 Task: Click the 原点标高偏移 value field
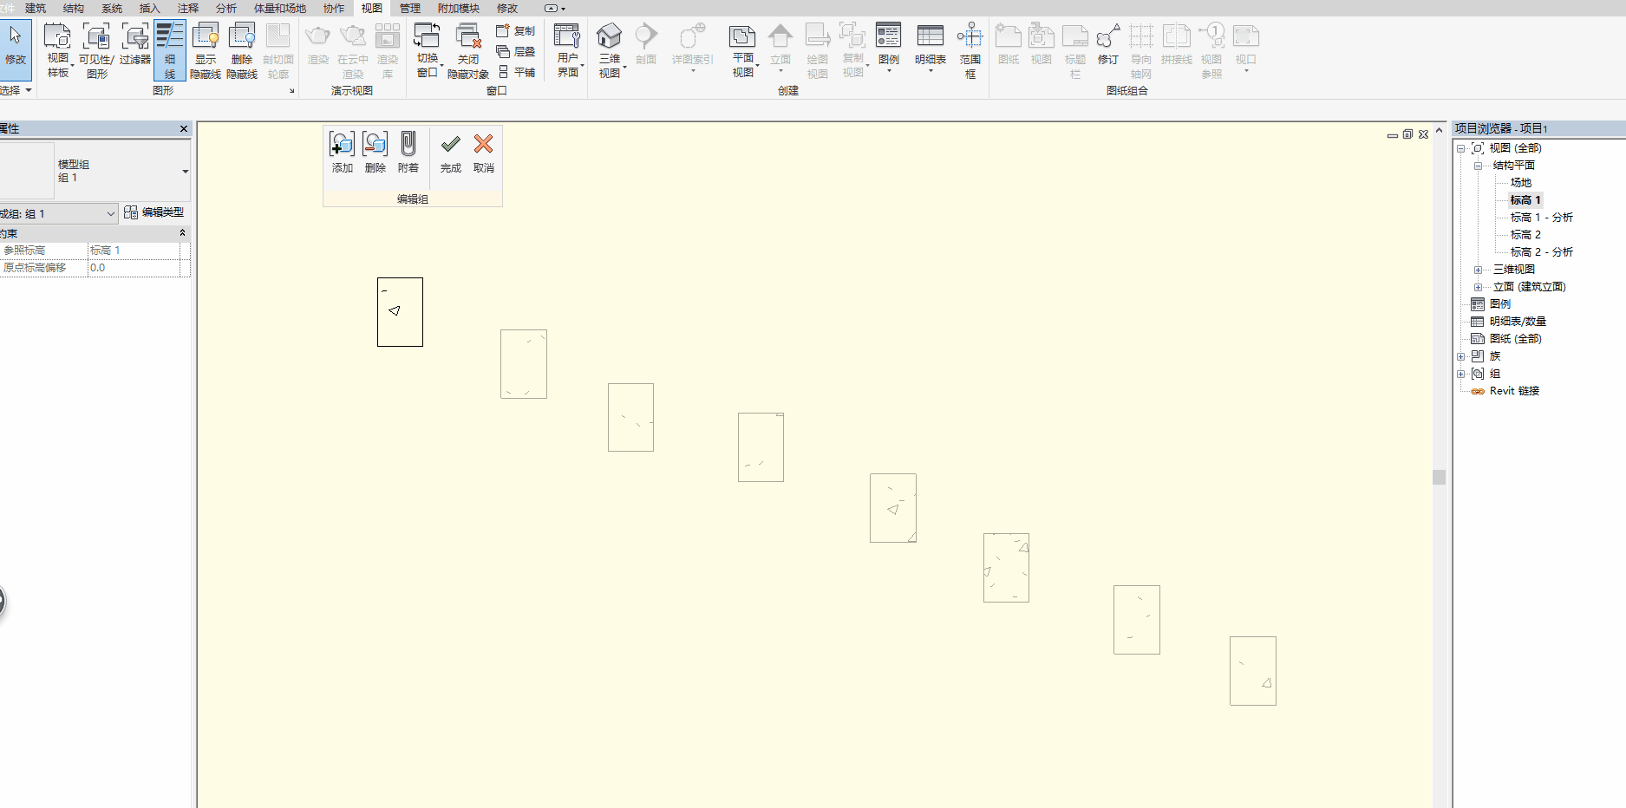[134, 268]
